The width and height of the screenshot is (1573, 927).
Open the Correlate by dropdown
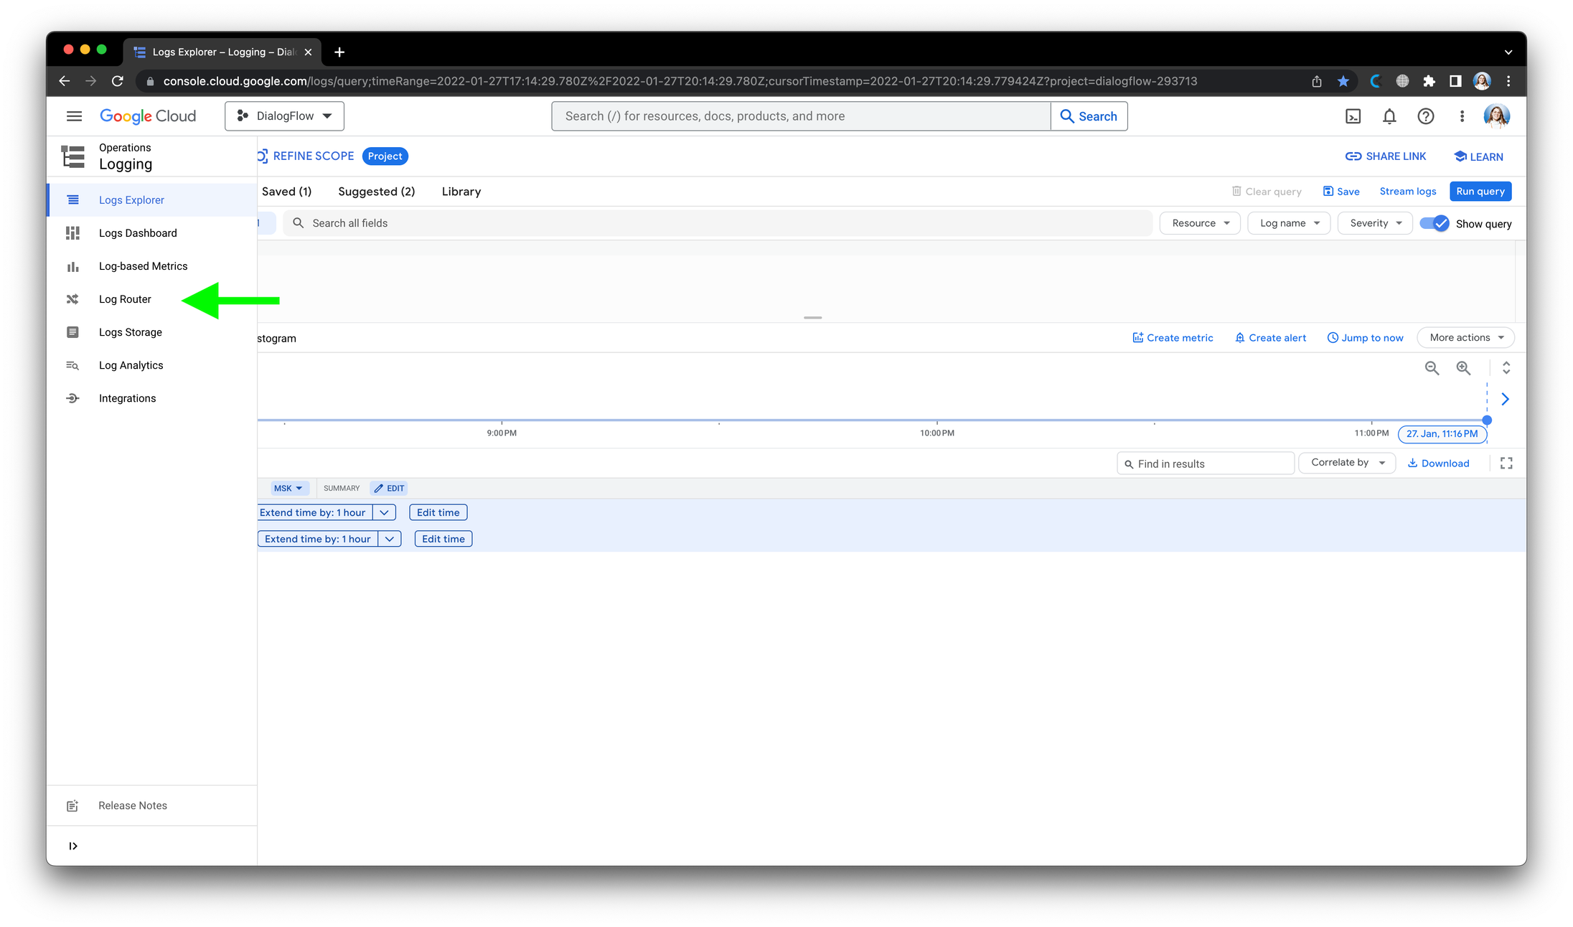click(x=1347, y=463)
